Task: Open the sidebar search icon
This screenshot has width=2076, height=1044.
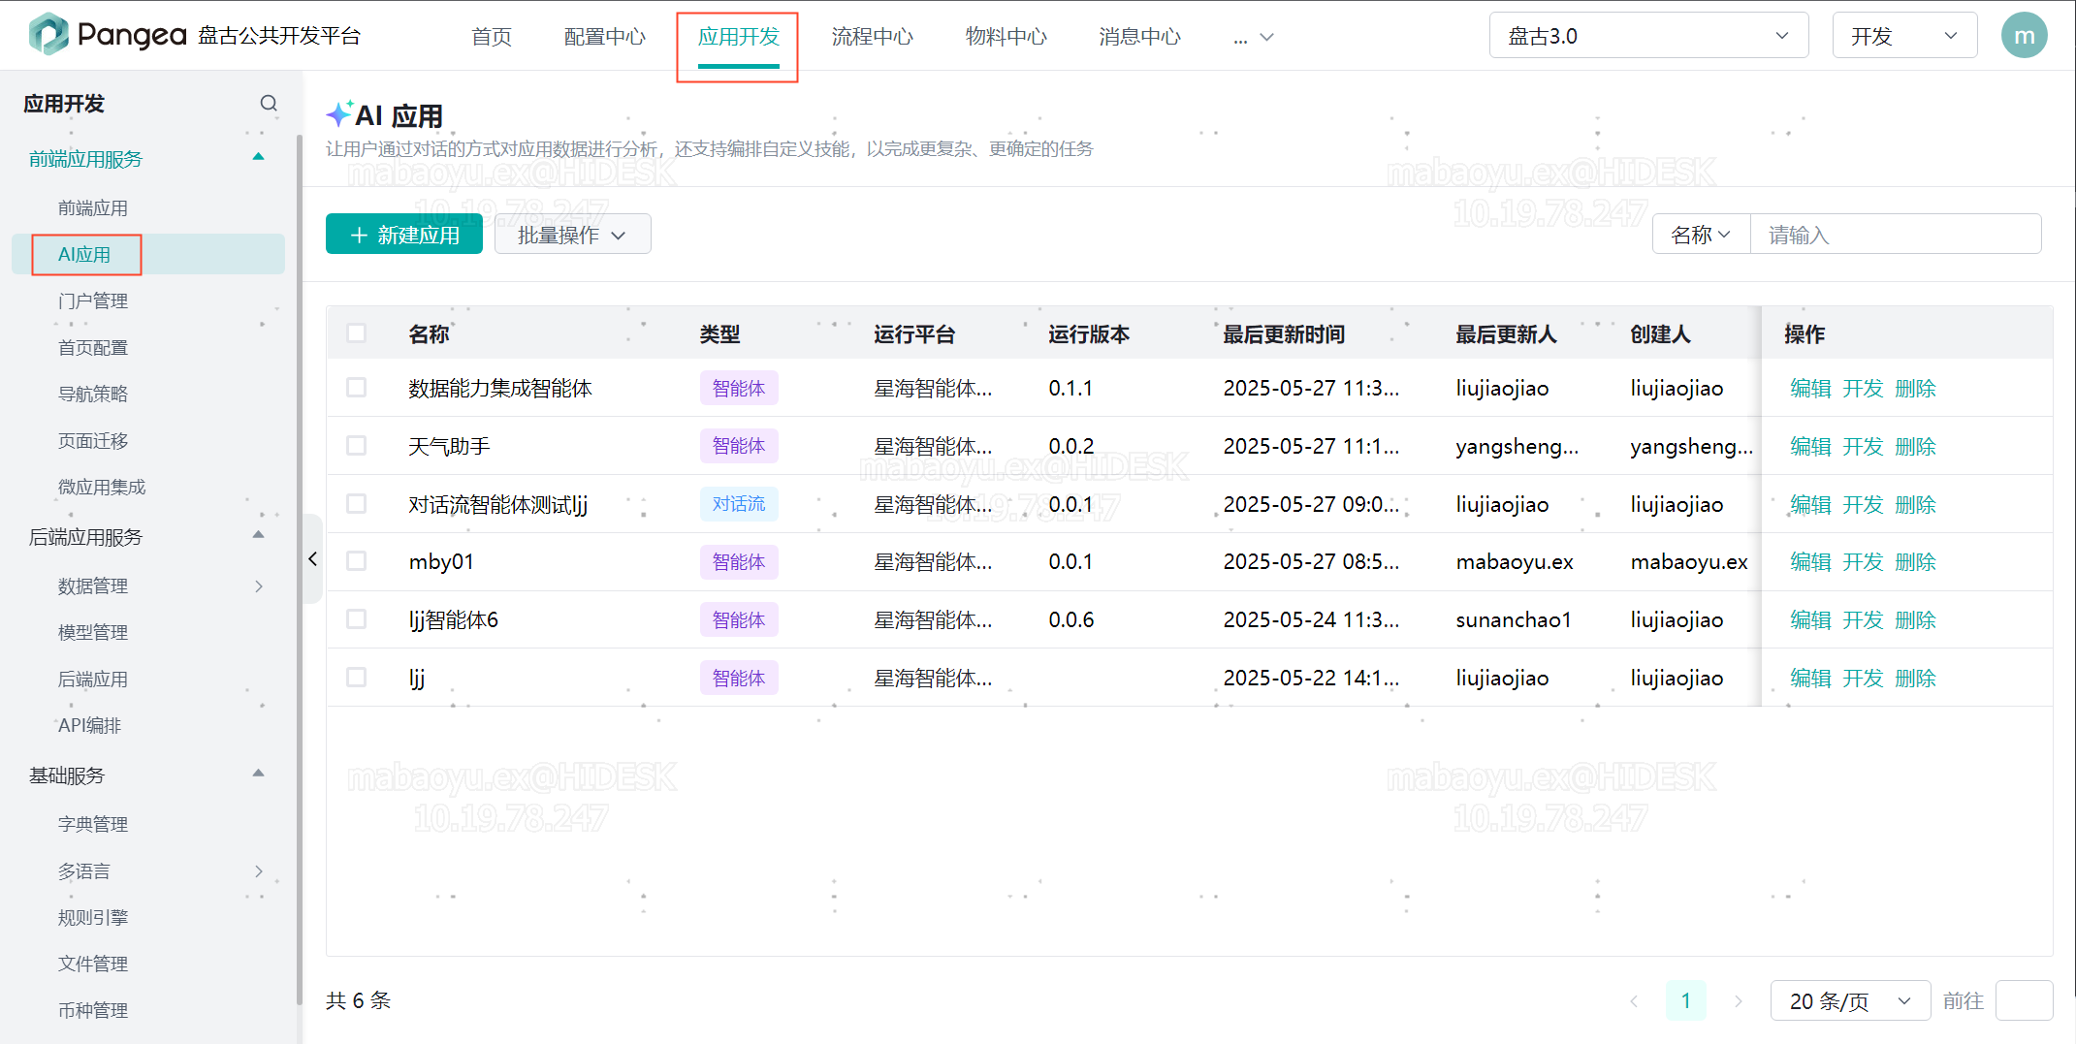Action: tap(269, 103)
